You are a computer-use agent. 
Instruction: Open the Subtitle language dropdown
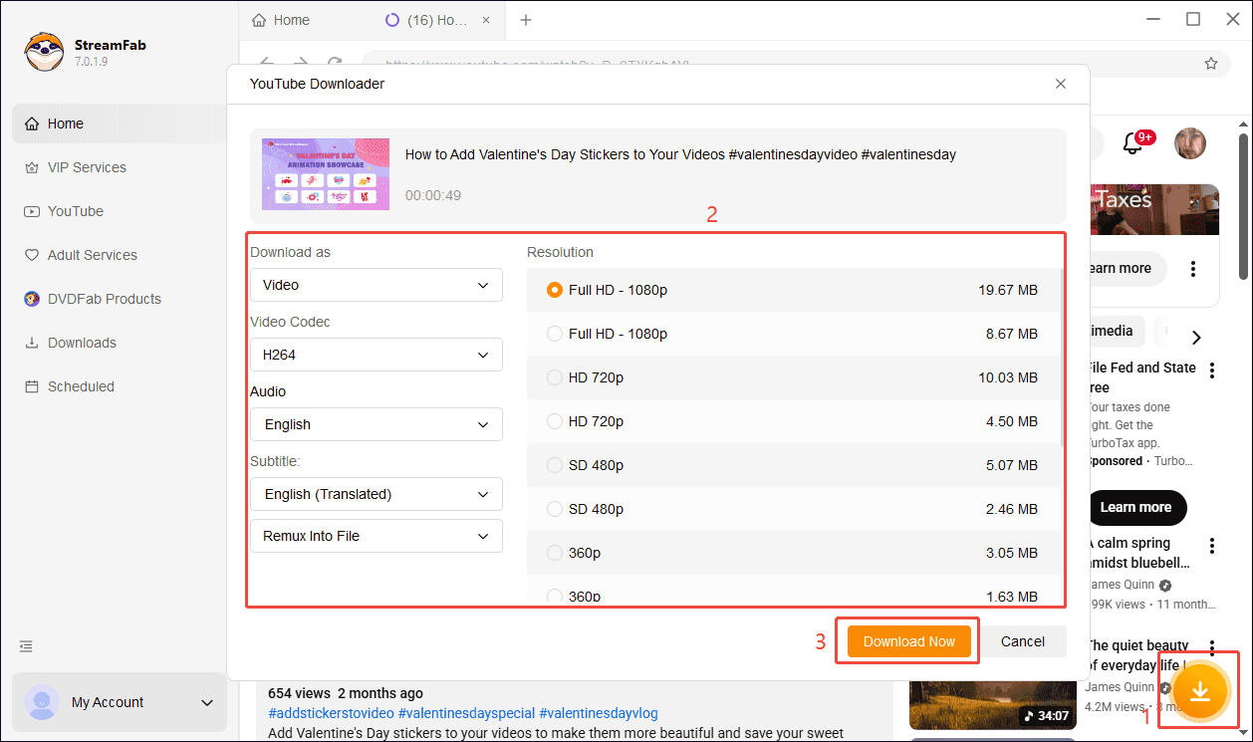[376, 494]
